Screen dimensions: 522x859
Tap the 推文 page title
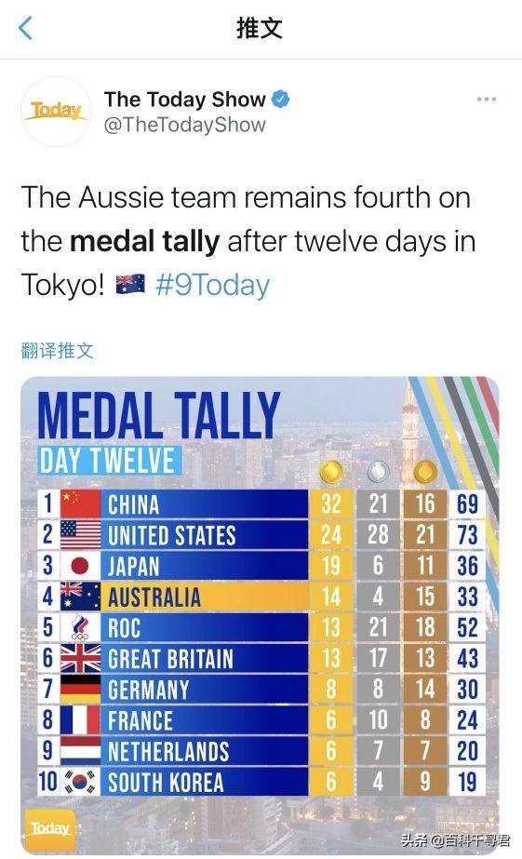click(260, 28)
